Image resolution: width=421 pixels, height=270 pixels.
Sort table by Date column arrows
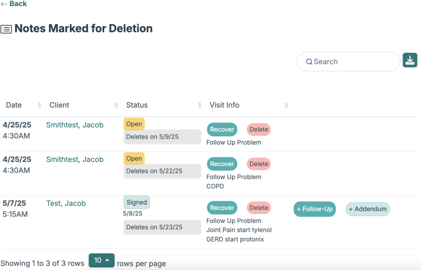coord(40,105)
